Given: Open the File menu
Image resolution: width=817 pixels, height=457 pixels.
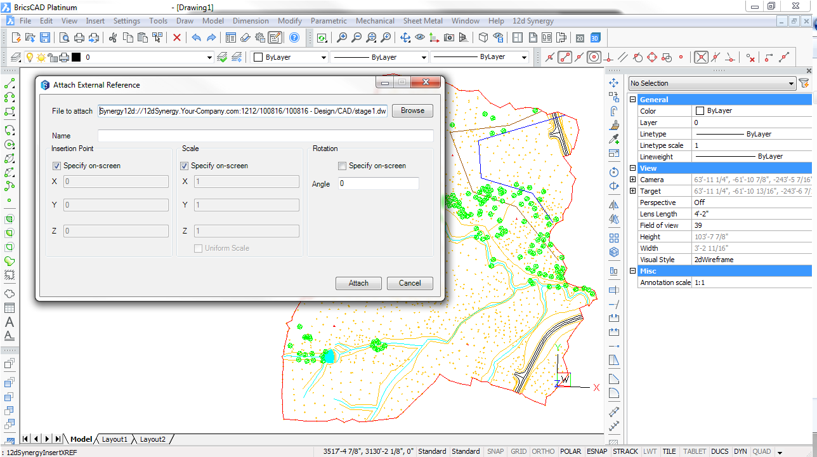Looking at the screenshot, I should [25, 21].
